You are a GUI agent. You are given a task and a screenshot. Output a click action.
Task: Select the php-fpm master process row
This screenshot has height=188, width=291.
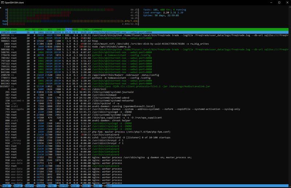(x=144, y=132)
